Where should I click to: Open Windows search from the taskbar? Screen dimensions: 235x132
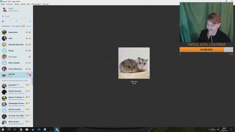pyautogui.click(x=9, y=129)
